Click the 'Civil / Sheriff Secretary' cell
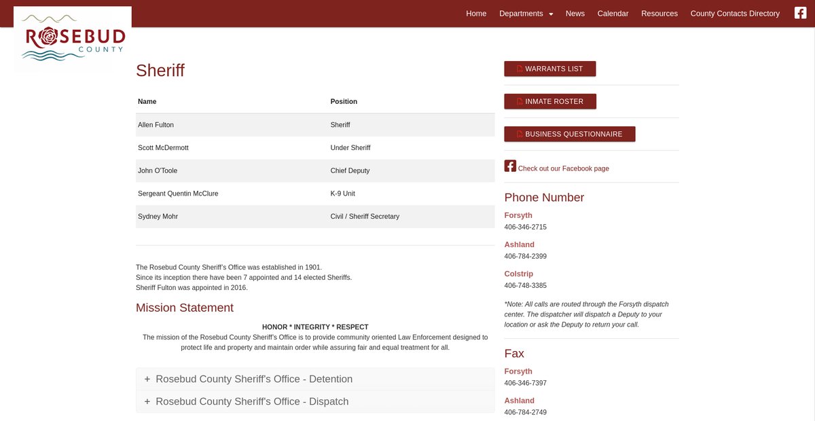Viewport: 815px width, 421px height. pos(412,217)
